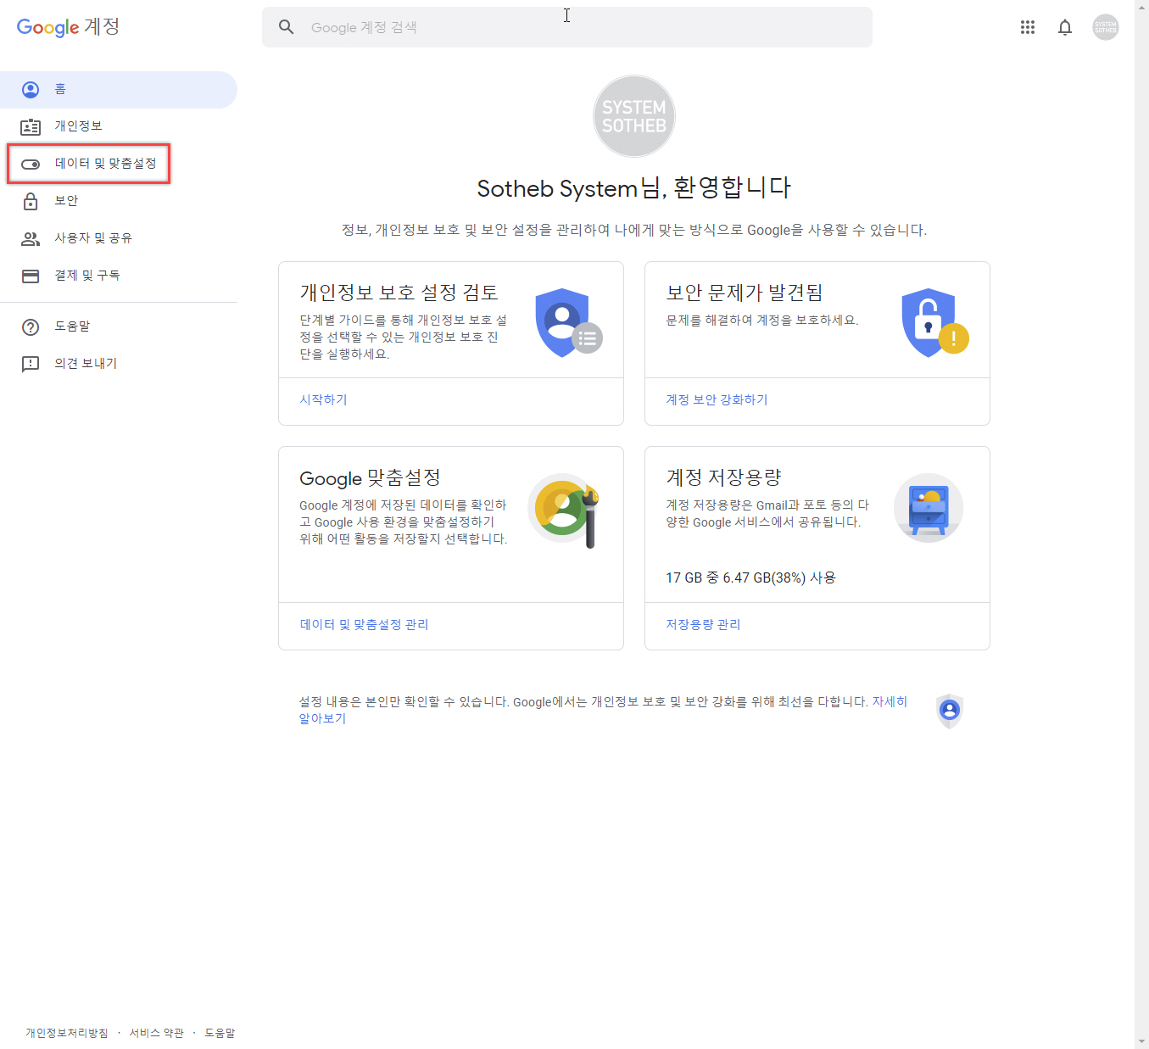Click the large SYSTEM SOTHEB profile picture
The width and height of the screenshot is (1149, 1049).
[x=634, y=116]
